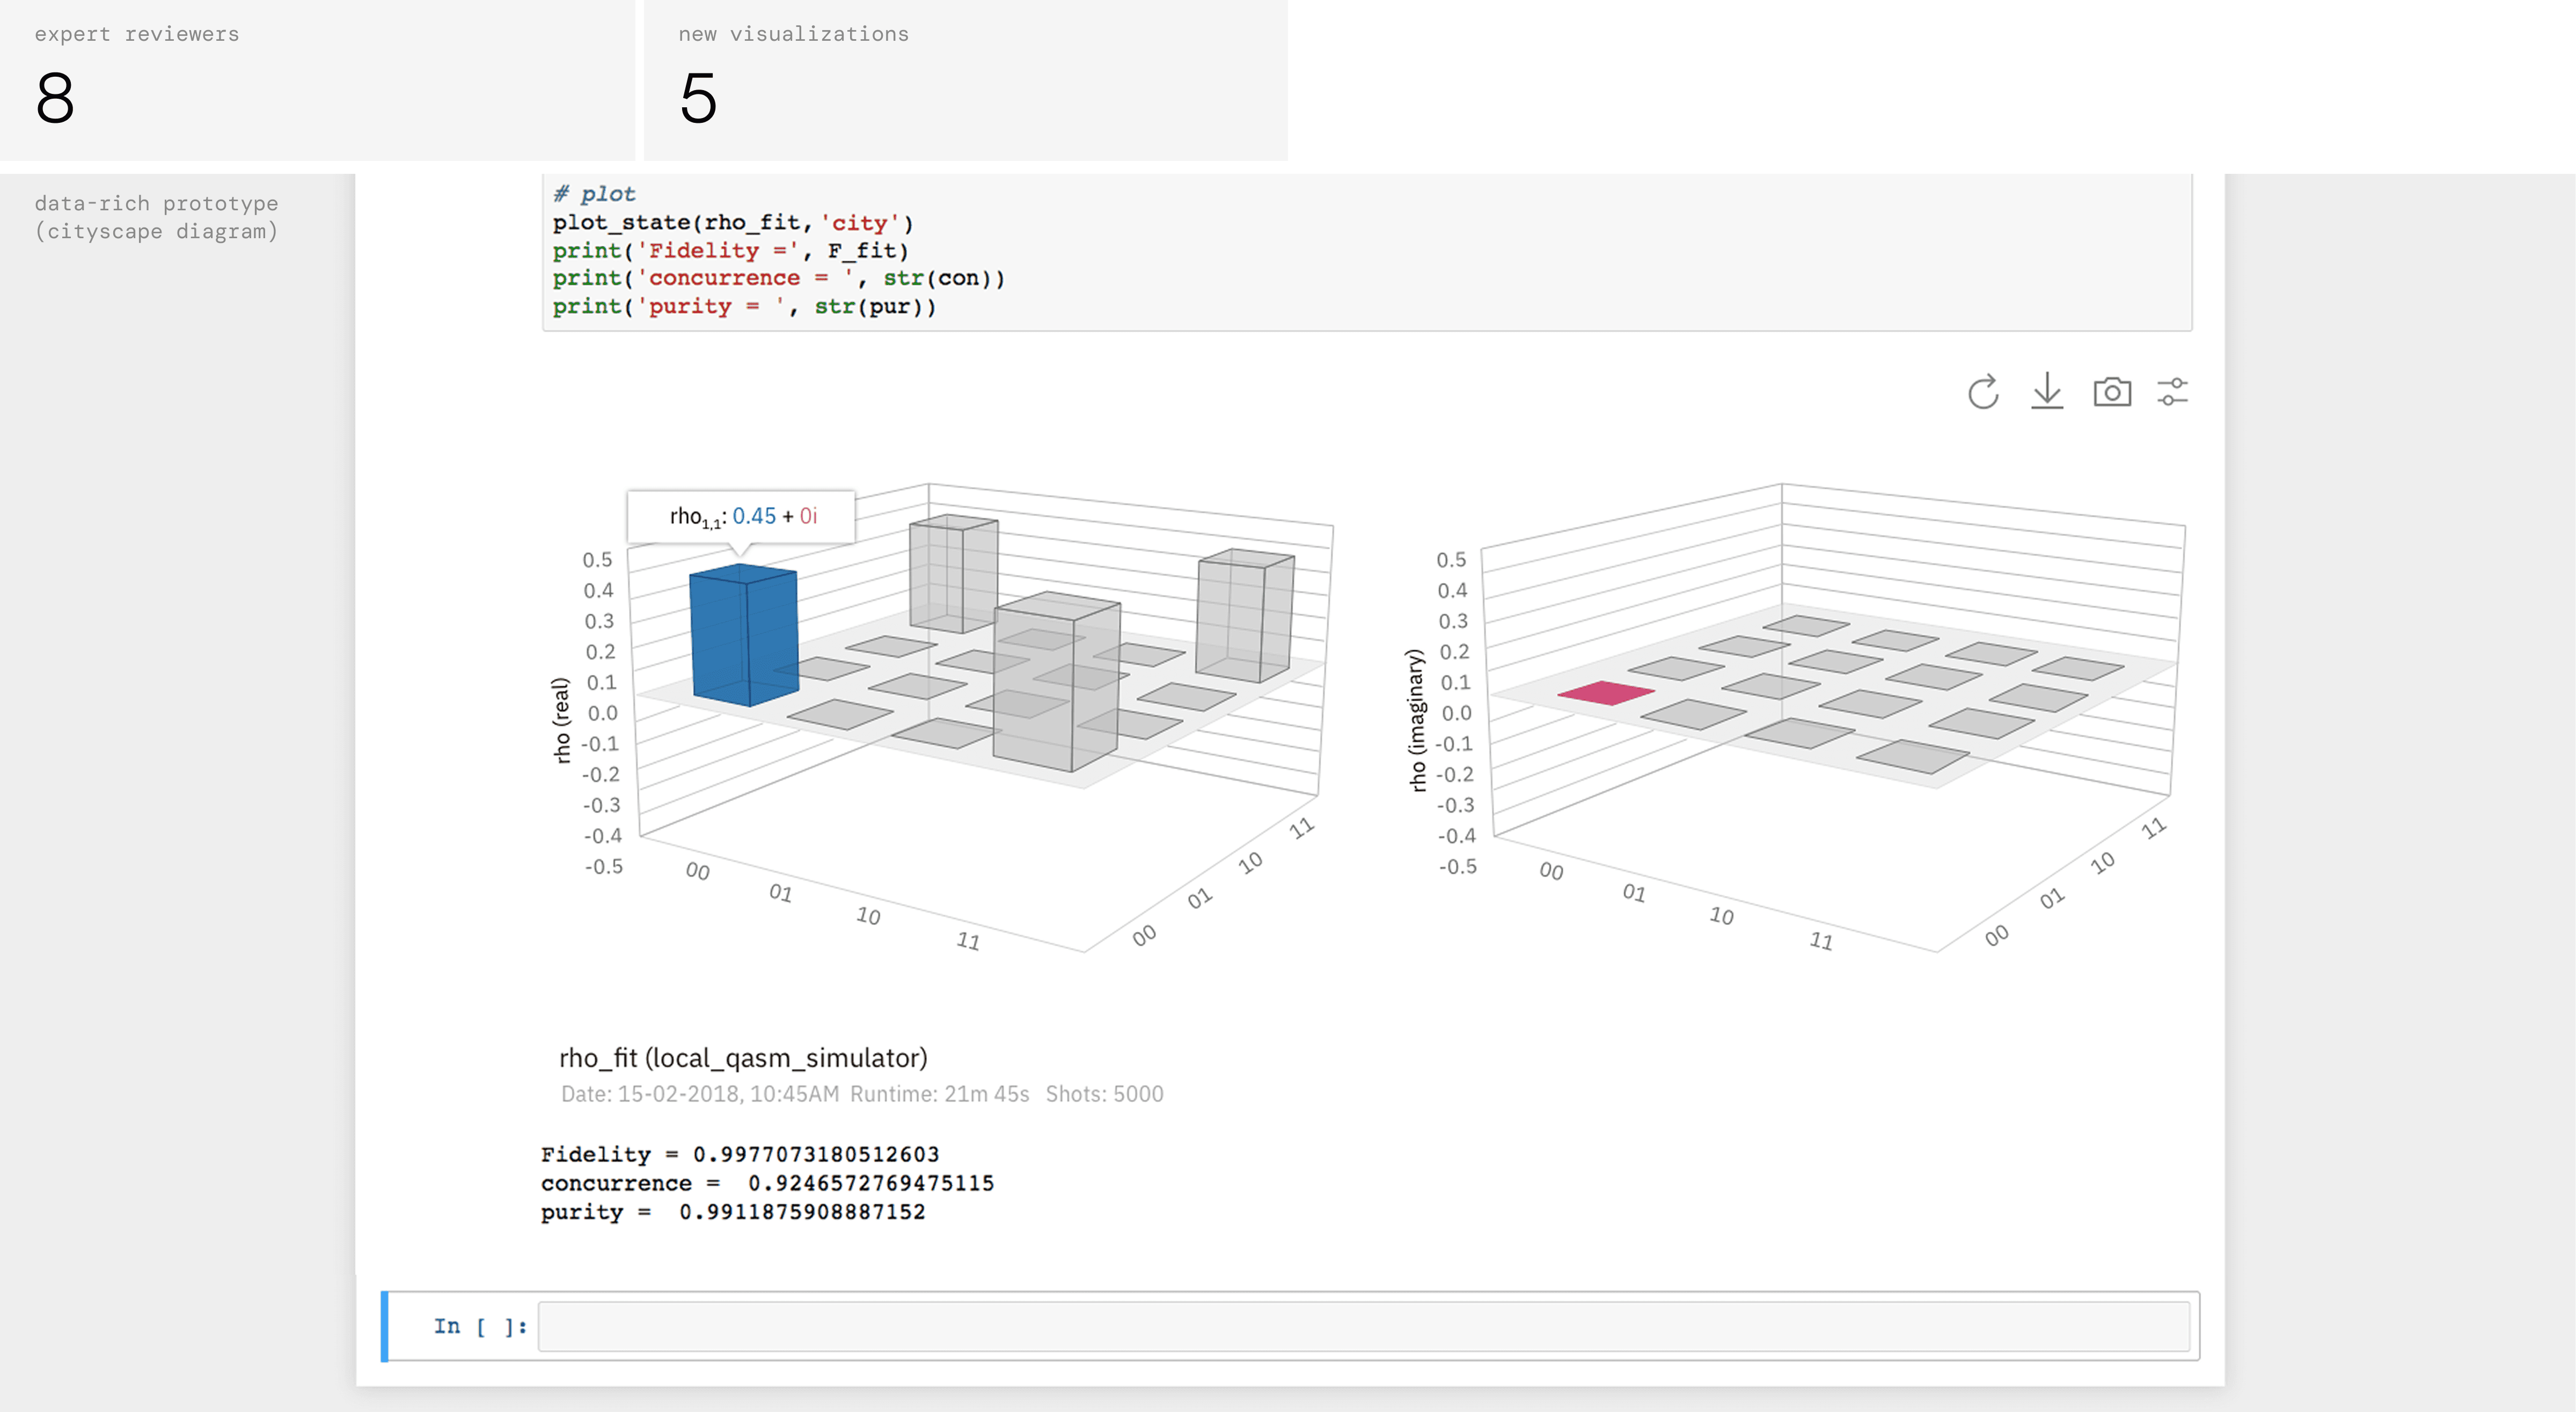
Task: Click the rho 1,1 tooltip label
Action: click(741, 517)
